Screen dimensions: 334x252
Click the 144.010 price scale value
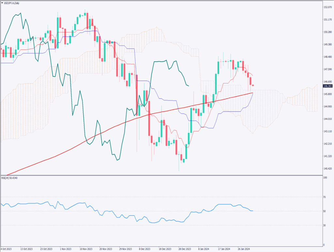tap(327, 119)
